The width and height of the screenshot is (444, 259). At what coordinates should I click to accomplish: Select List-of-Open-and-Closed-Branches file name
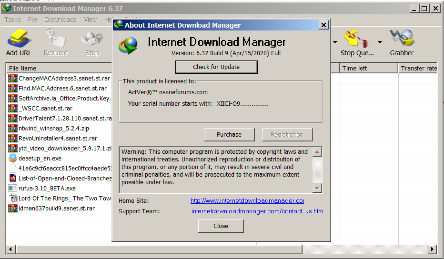[65, 179]
